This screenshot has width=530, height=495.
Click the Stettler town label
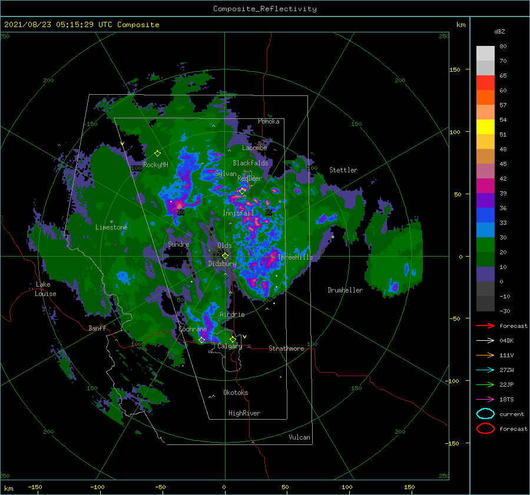(x=343, y=170)
